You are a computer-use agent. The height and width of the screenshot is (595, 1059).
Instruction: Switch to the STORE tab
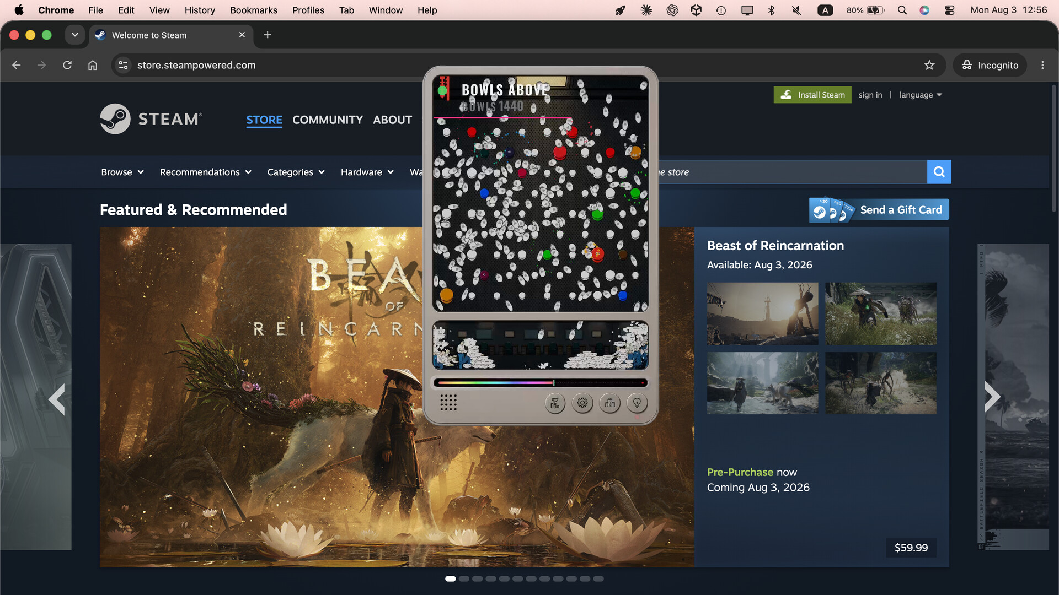[264, 120]
